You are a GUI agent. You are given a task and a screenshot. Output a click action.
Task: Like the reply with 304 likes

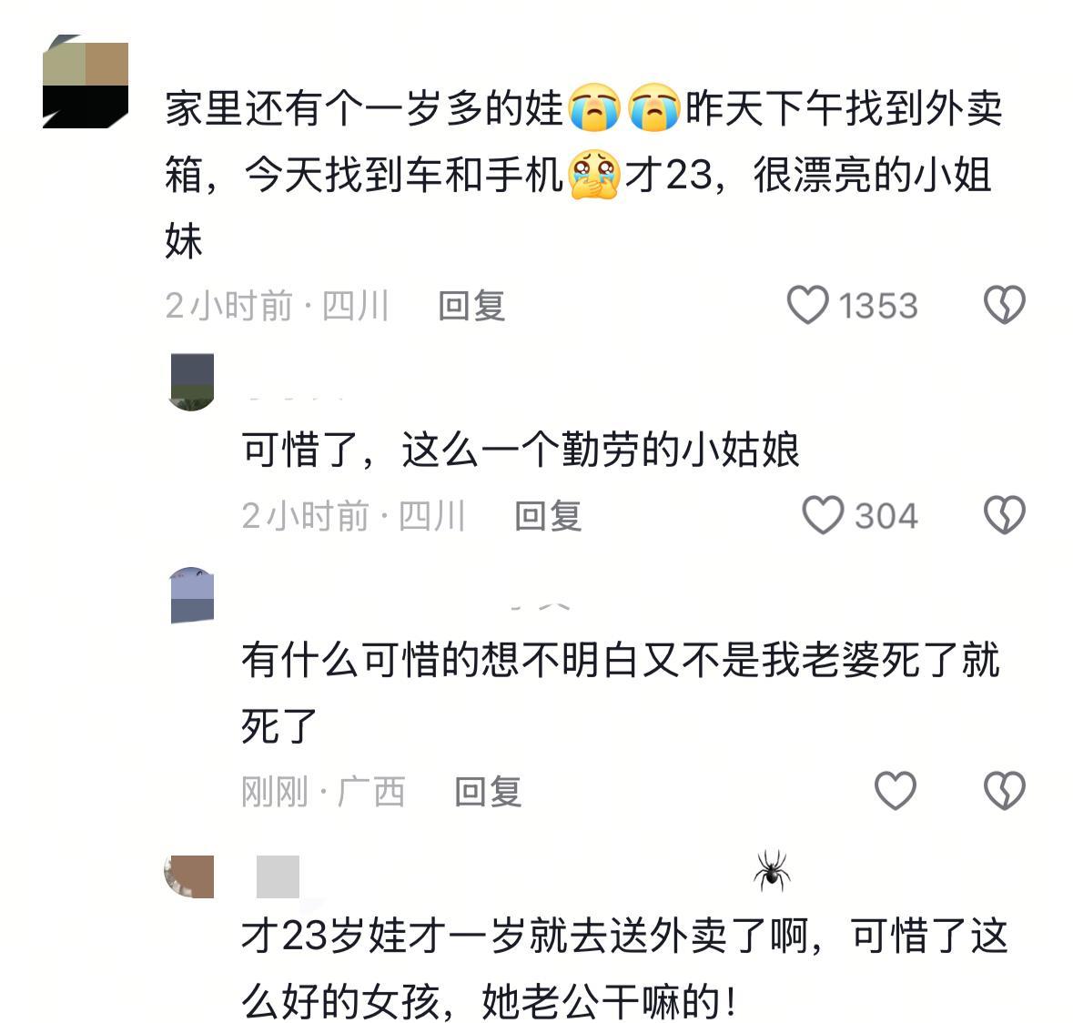coord(823,515)
